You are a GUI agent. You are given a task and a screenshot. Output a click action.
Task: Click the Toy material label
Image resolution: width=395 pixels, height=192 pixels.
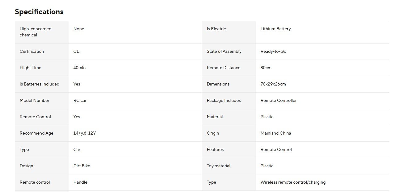pyautogui.click(x=218, y=166)
